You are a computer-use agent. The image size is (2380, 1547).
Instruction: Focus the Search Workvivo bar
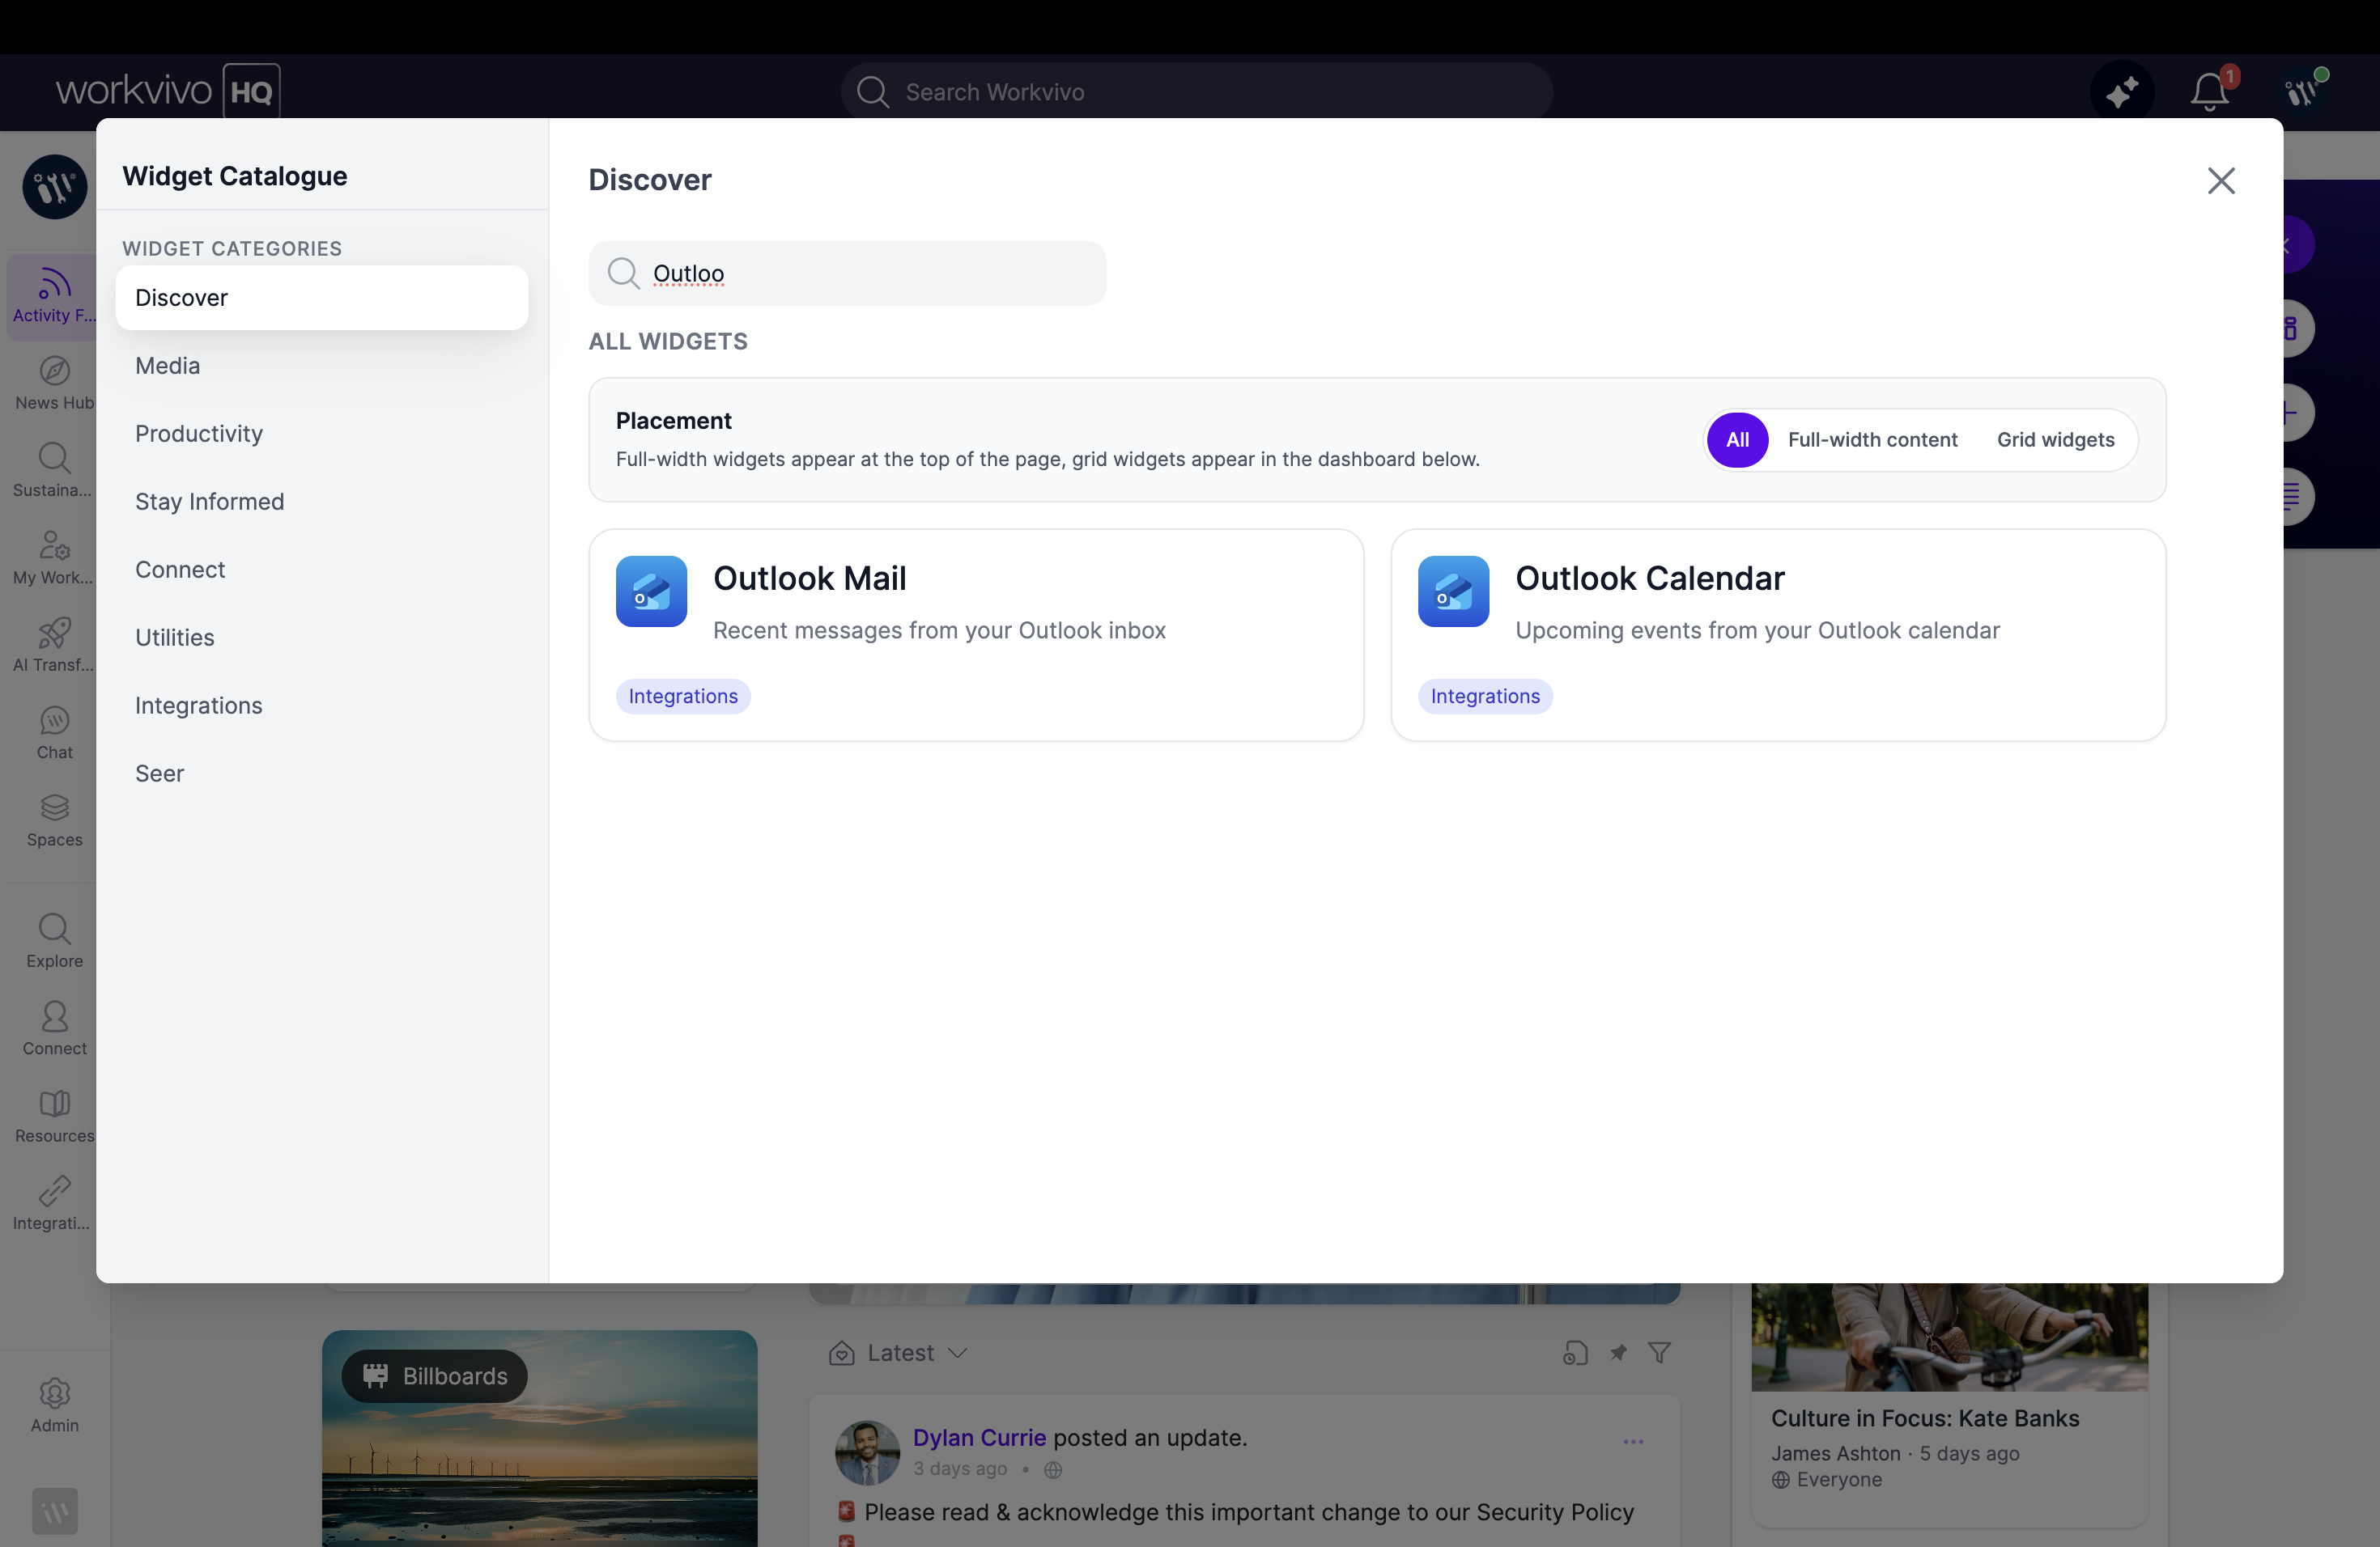1196,92
